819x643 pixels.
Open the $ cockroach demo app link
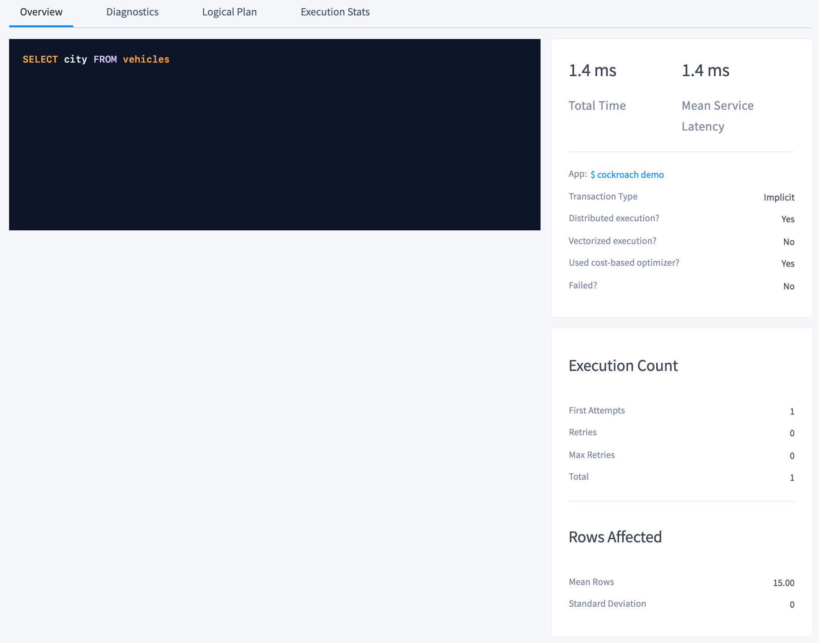pos(627,175)
